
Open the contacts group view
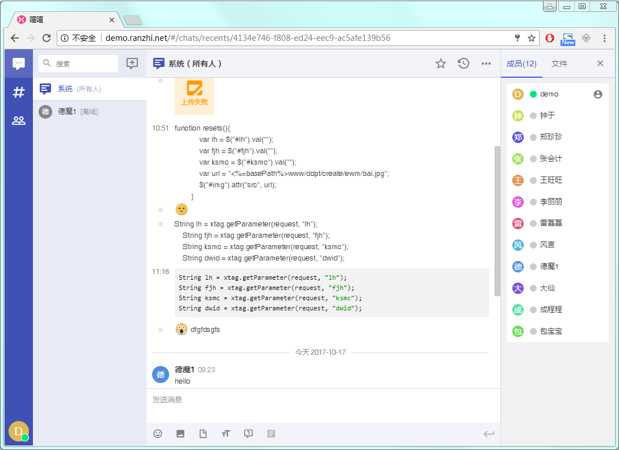[19, 120]
